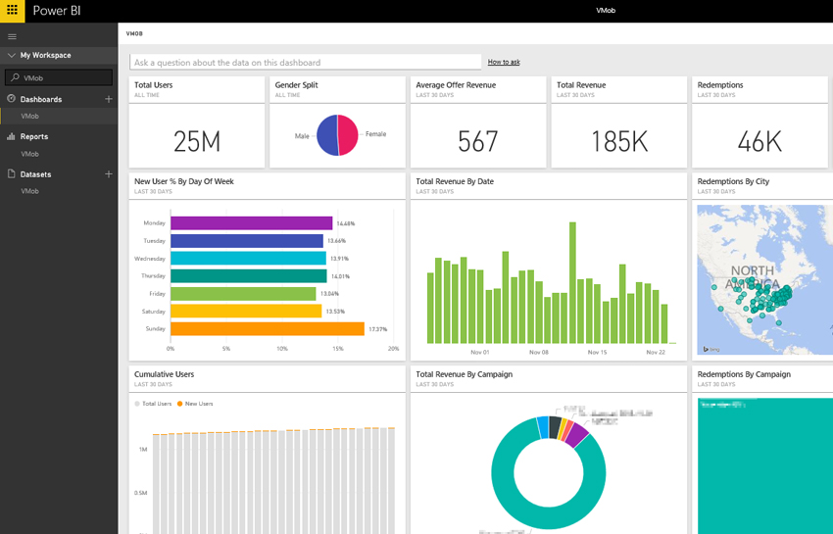The width and height of the screenshot is (833, 534).
Task: Click the Female pink pie slice
Action: click(x=348, y=134)
